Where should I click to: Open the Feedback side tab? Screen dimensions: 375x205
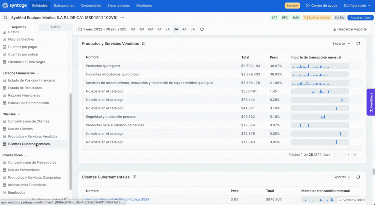click(371, 102)
